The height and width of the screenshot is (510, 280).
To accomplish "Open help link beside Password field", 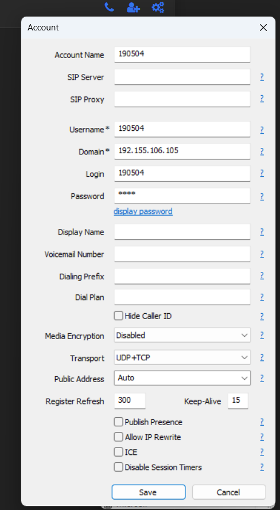I will 262,196.
